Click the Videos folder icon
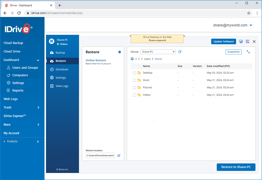This screenshot has width=262, height=180. [x=139, y=95]
